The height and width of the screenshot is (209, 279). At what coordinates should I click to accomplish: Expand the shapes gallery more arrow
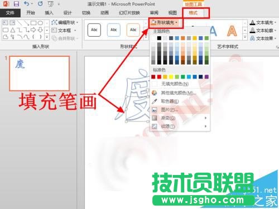pyautogui.click(x=47, y=37)
